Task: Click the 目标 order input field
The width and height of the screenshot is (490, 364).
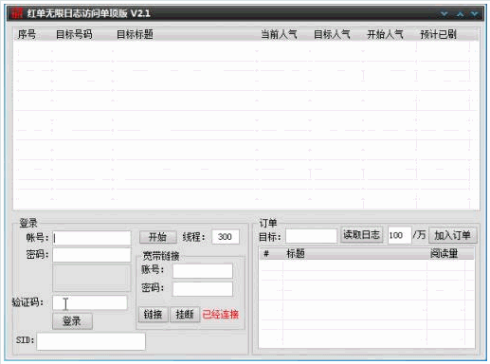Action: (x=311, y=236)
